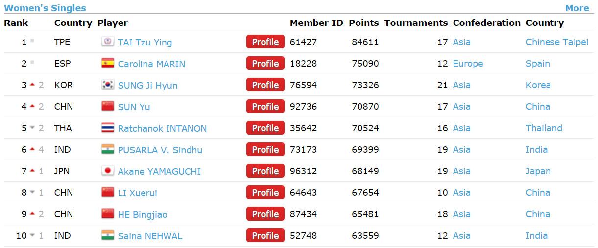Open player link SUN Yu
The width and height of the screenshot is (598, 248).
click(x=134, y=107)
